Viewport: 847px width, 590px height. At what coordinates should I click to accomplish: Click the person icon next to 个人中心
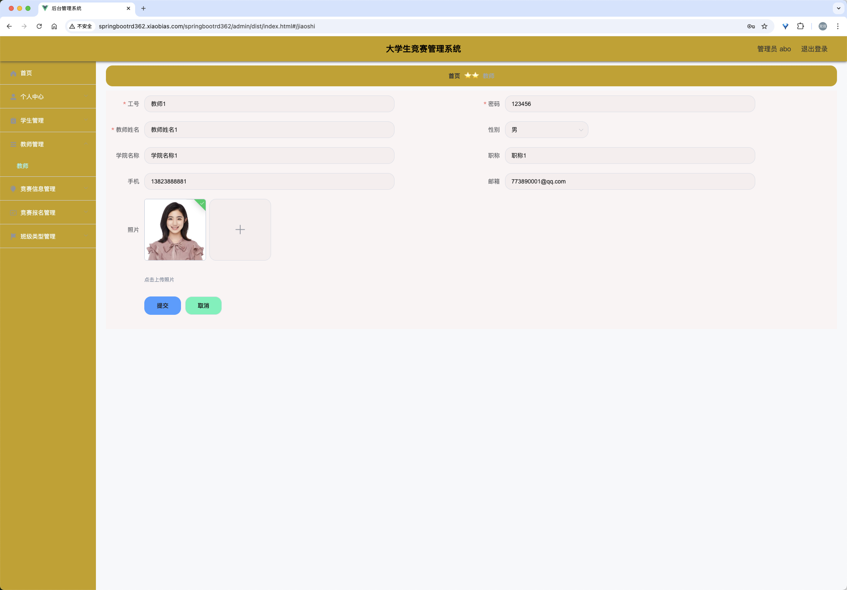(x=13, y=97)
